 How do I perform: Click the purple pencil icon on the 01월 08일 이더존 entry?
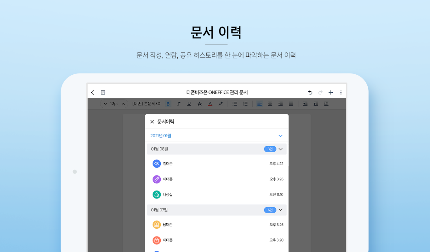click(157, 179)
